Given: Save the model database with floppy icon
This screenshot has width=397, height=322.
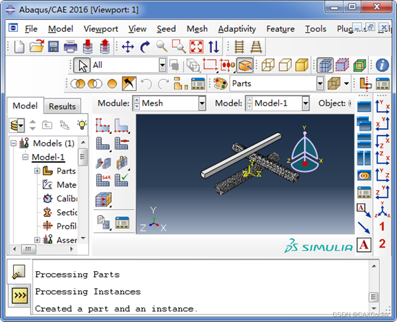Looking at the screenshot, I should pos(53,47).
